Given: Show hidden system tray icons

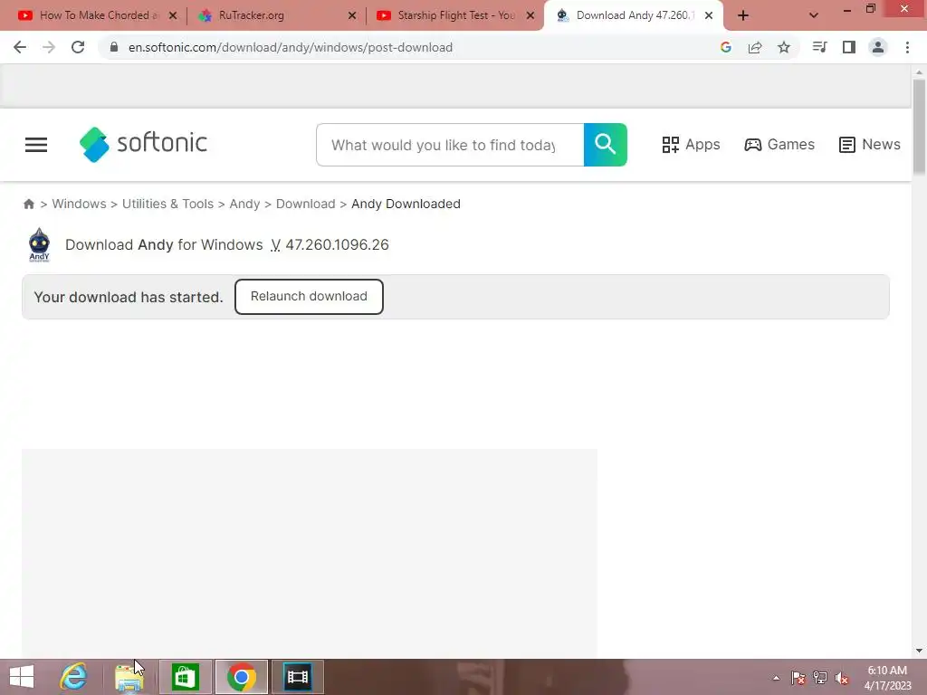Looking at the screenshot, I should point(776,678).
